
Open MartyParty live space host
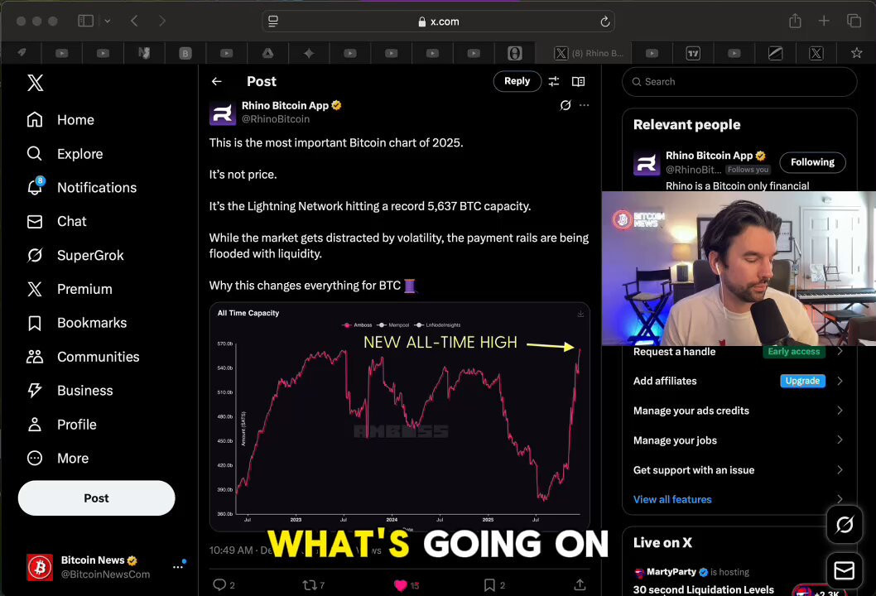(x=671, y=571)
